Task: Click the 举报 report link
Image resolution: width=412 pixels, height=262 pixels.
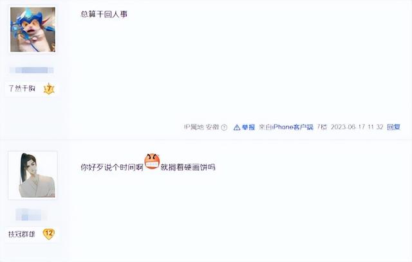Action: tap(248, 127)
